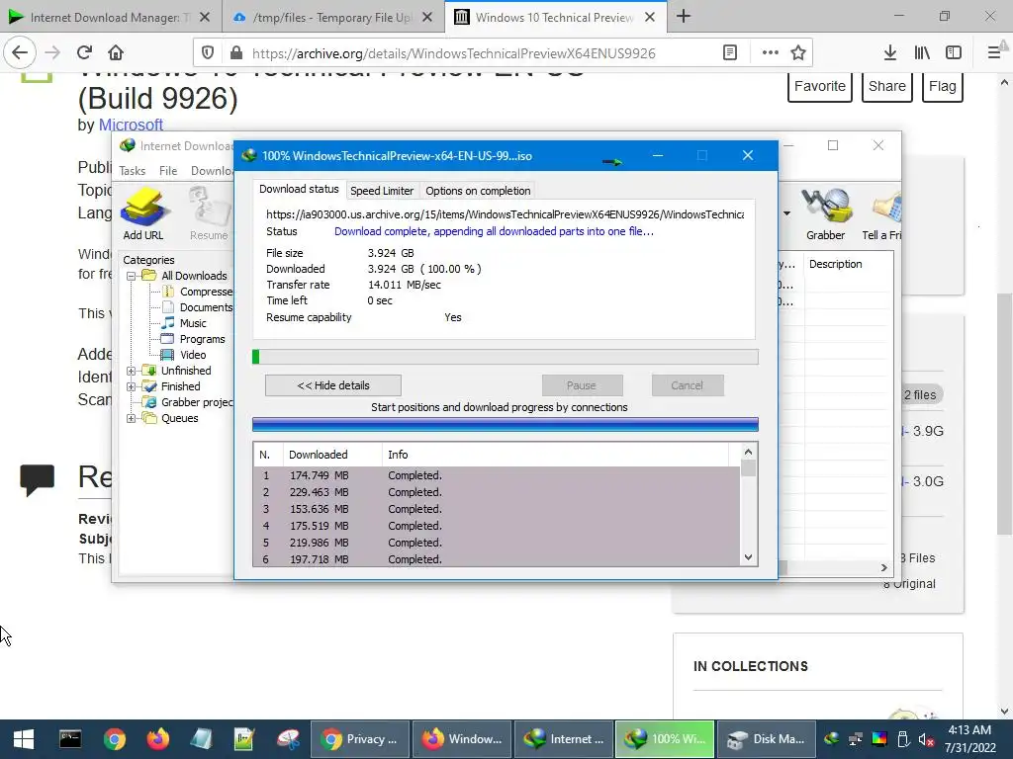
Task: Click connections list scroll up arrow
Action: click(748, 452)
